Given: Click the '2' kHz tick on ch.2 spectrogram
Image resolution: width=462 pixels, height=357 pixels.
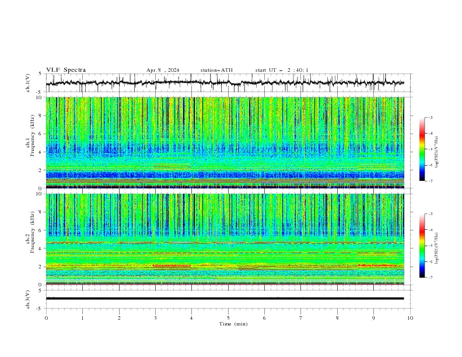Looking at the screenshot, I should [x=41, y=267].
